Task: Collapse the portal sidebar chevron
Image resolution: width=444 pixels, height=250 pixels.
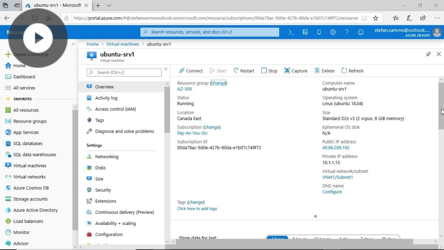Action: point(73,44)
